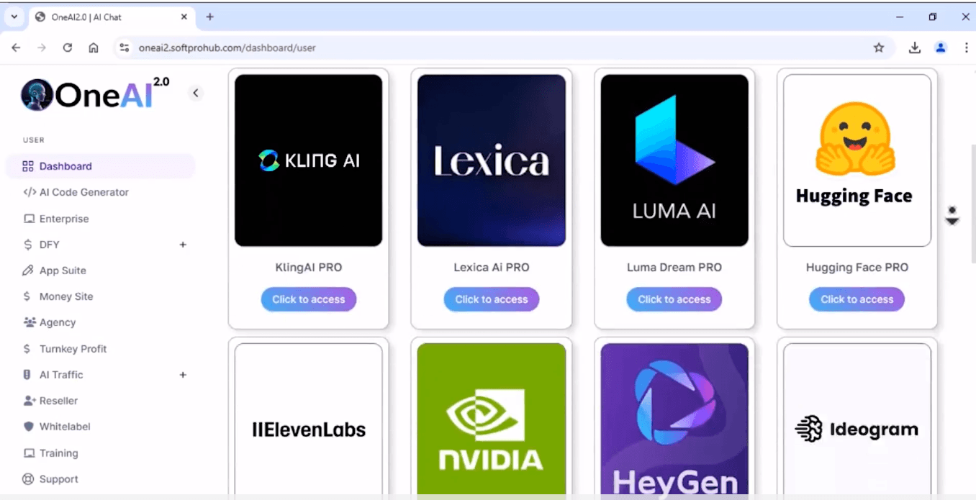Open Chrome three-dot menu
The height and width of the screenshot is (500, 976).
tap(966, 47)
